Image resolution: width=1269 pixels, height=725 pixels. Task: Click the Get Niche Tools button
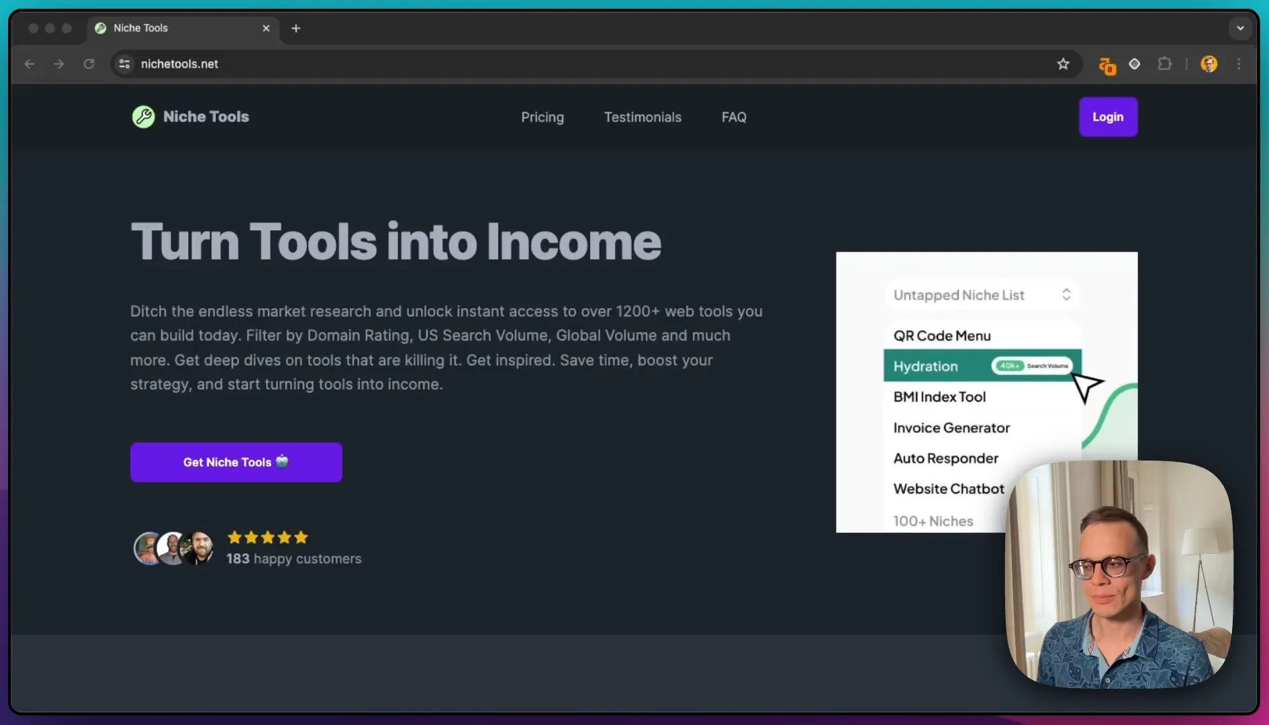(x=236, y=462)
